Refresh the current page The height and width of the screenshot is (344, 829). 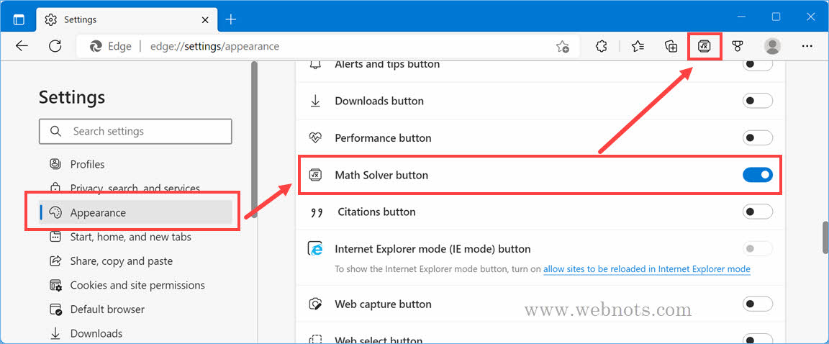[x=55, y=46]
